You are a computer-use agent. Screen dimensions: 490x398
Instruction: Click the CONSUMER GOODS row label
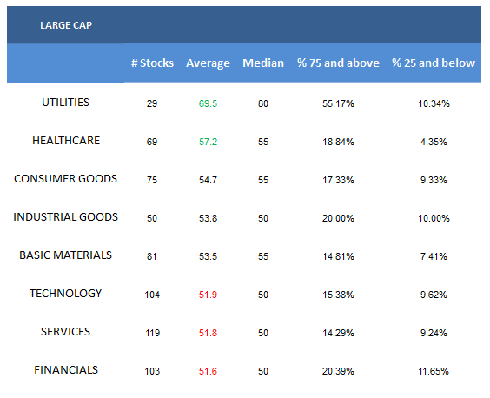pyautogui.click(x=66, y=178)
